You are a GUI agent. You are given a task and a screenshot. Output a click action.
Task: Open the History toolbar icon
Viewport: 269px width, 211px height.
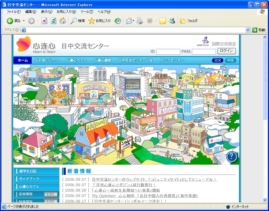[118, 21]
